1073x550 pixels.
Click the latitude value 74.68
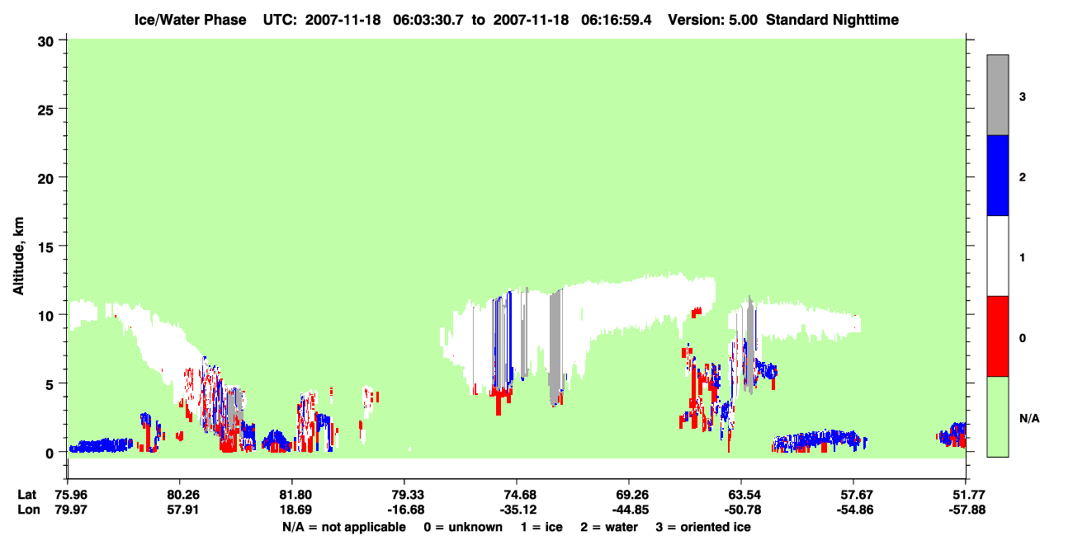(516, 495)
